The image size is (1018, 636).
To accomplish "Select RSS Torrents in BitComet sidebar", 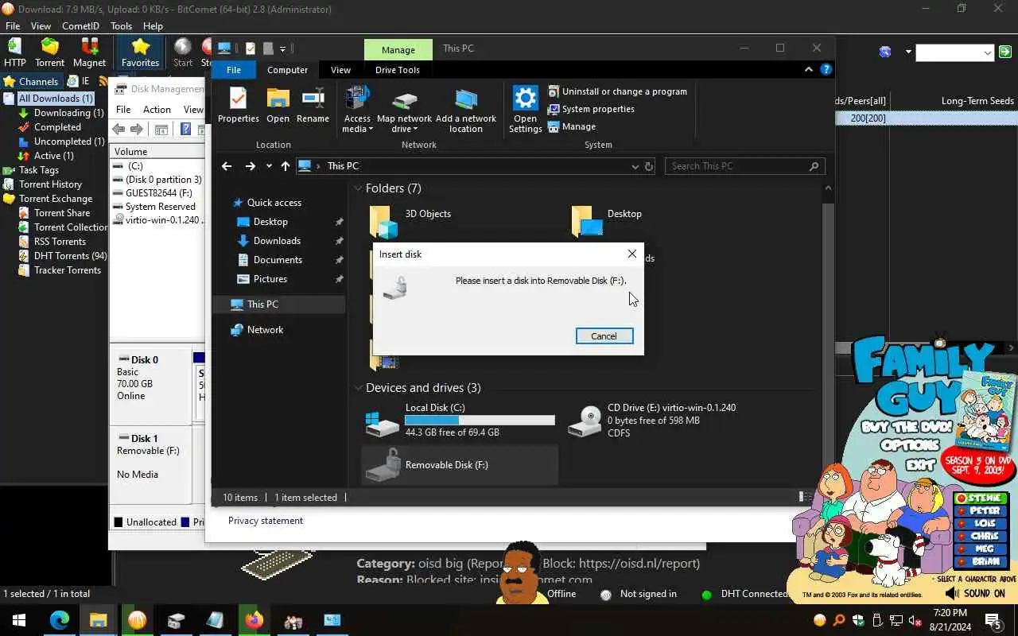I will pos(52,242).
